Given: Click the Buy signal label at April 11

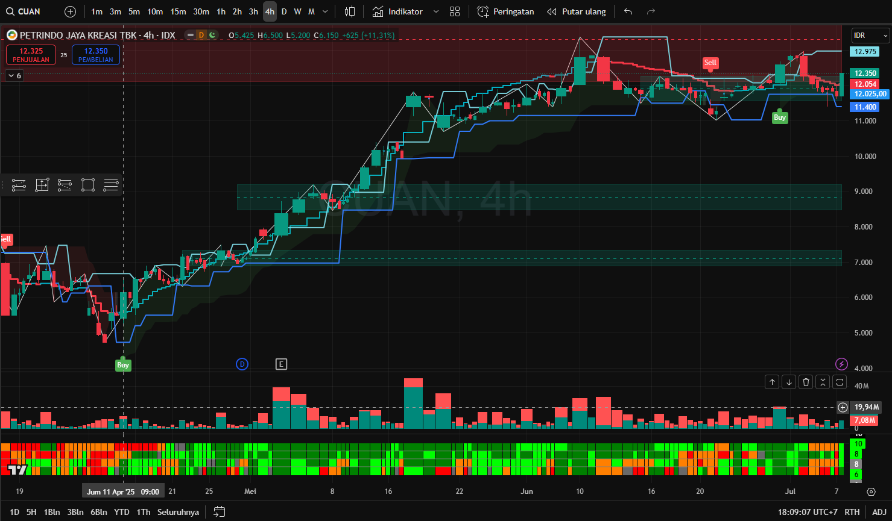Looking at the screenshot, I should tap(123, 365).
